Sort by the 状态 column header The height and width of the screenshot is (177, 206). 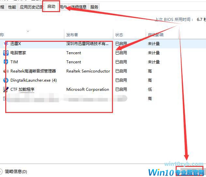coord(119,35)
